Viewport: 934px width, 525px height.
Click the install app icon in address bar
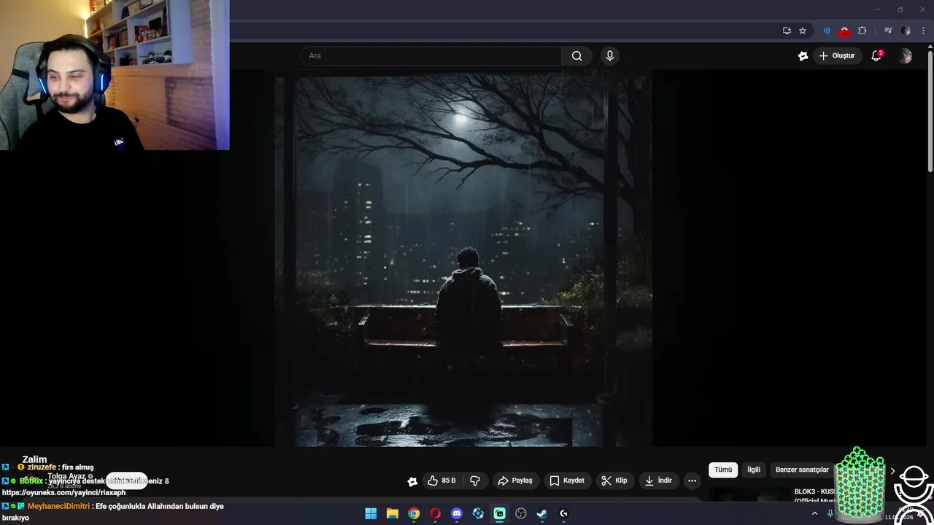(787, 31)
